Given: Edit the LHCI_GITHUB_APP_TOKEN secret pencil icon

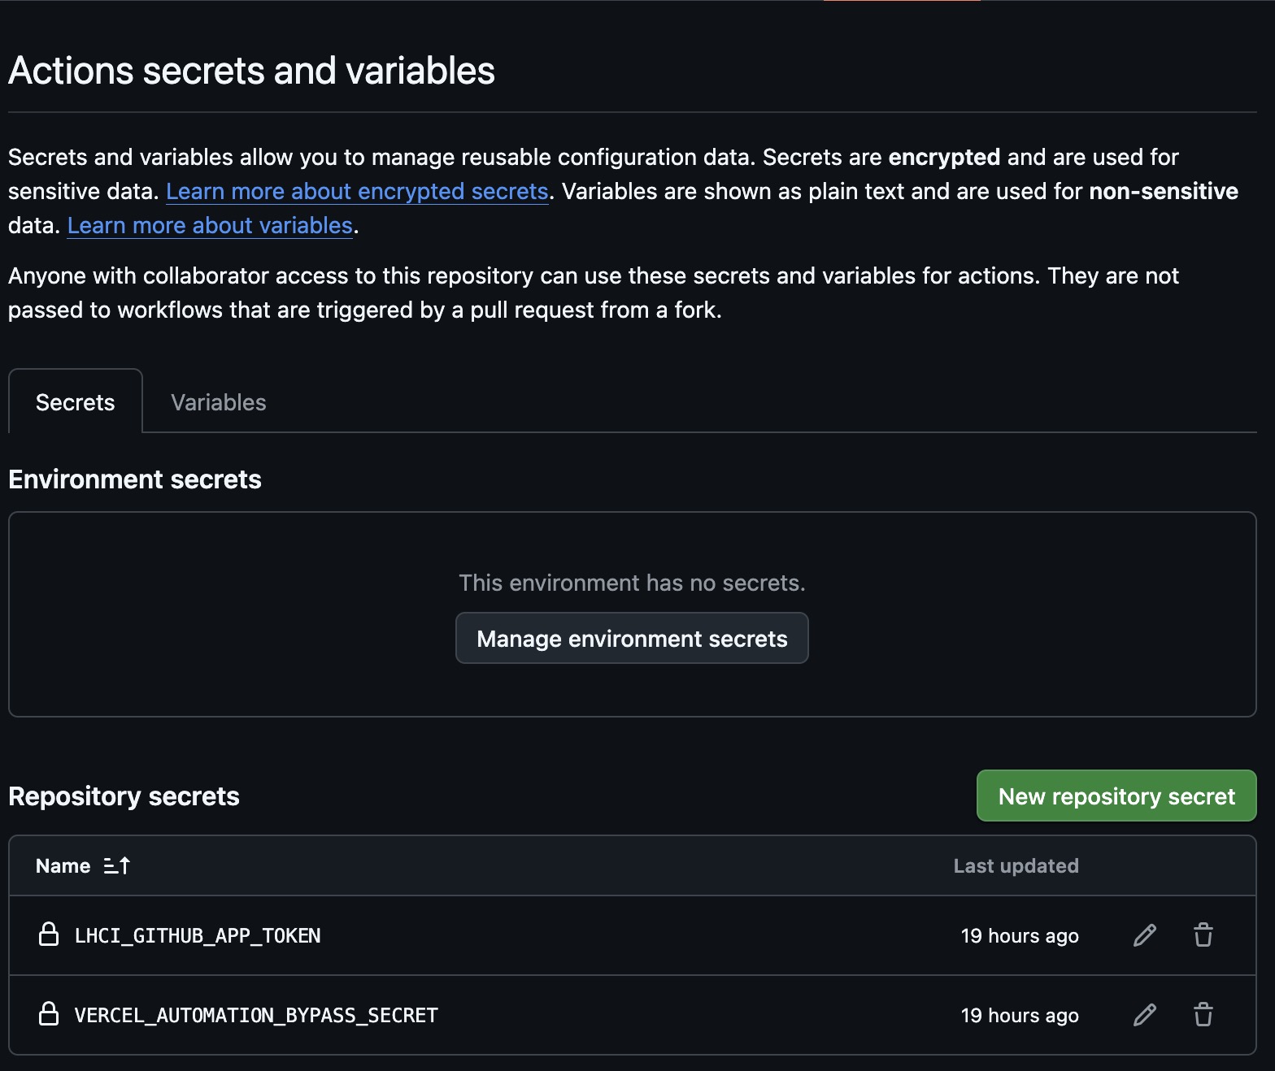Looking at the screenshot, I should (x=1145, y=935).
